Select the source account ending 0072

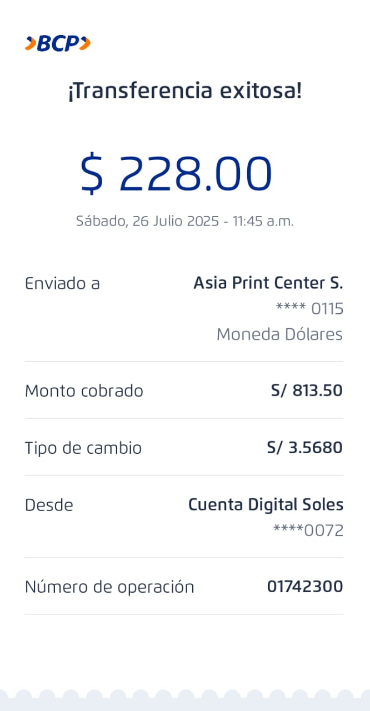click(308, 530)
